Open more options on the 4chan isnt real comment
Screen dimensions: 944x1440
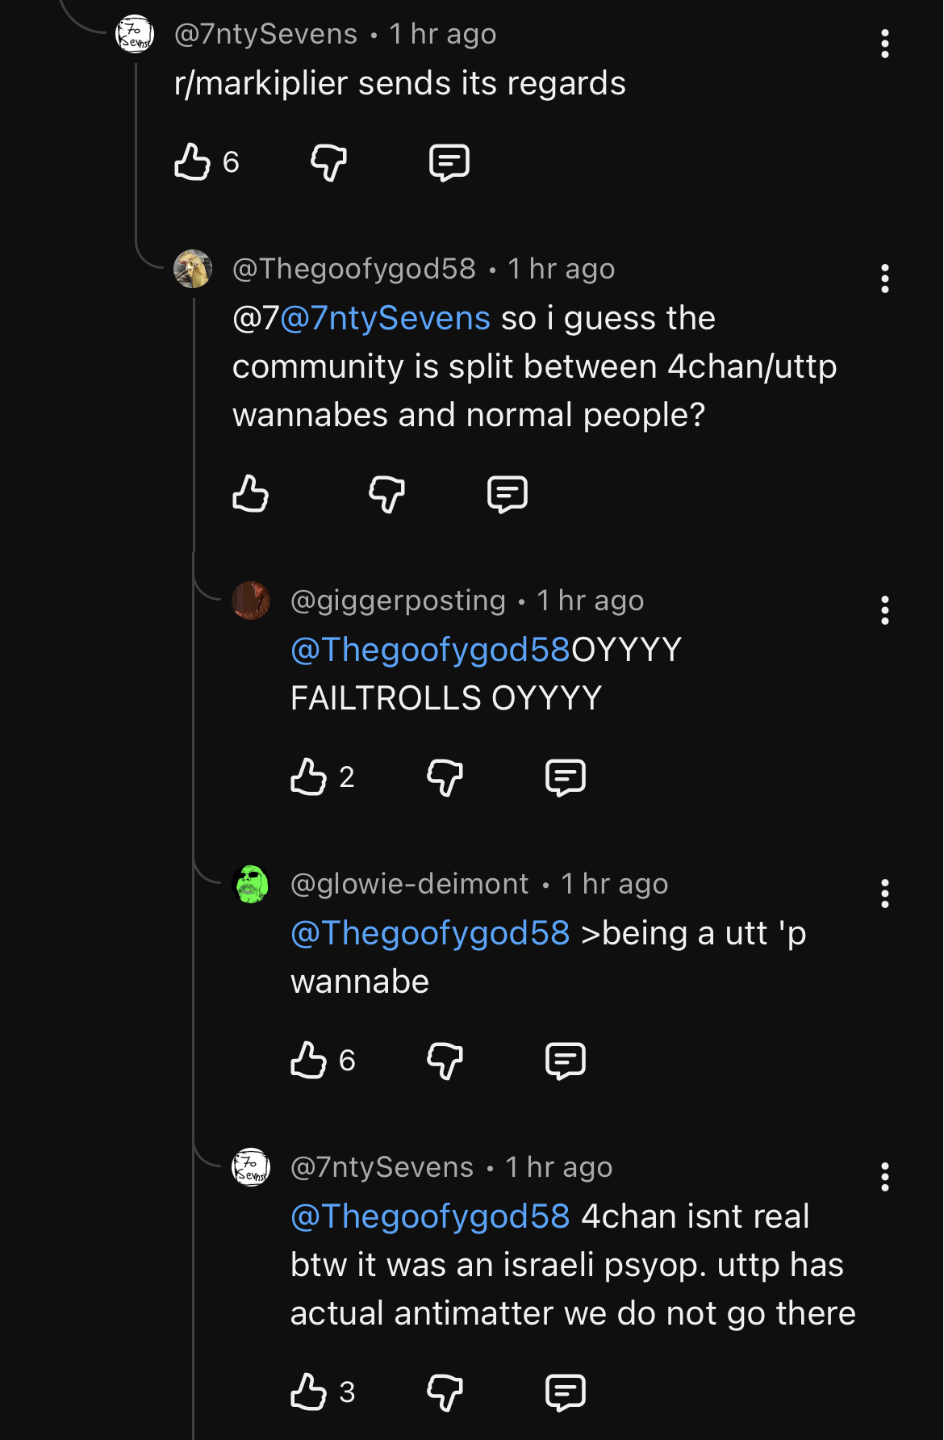885,1177
